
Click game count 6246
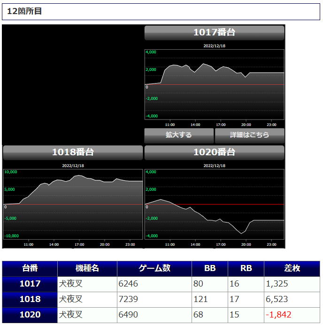pos(128,284)
